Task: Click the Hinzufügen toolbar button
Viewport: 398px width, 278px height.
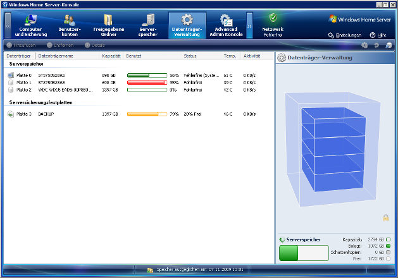Action: tap(21, 45)
